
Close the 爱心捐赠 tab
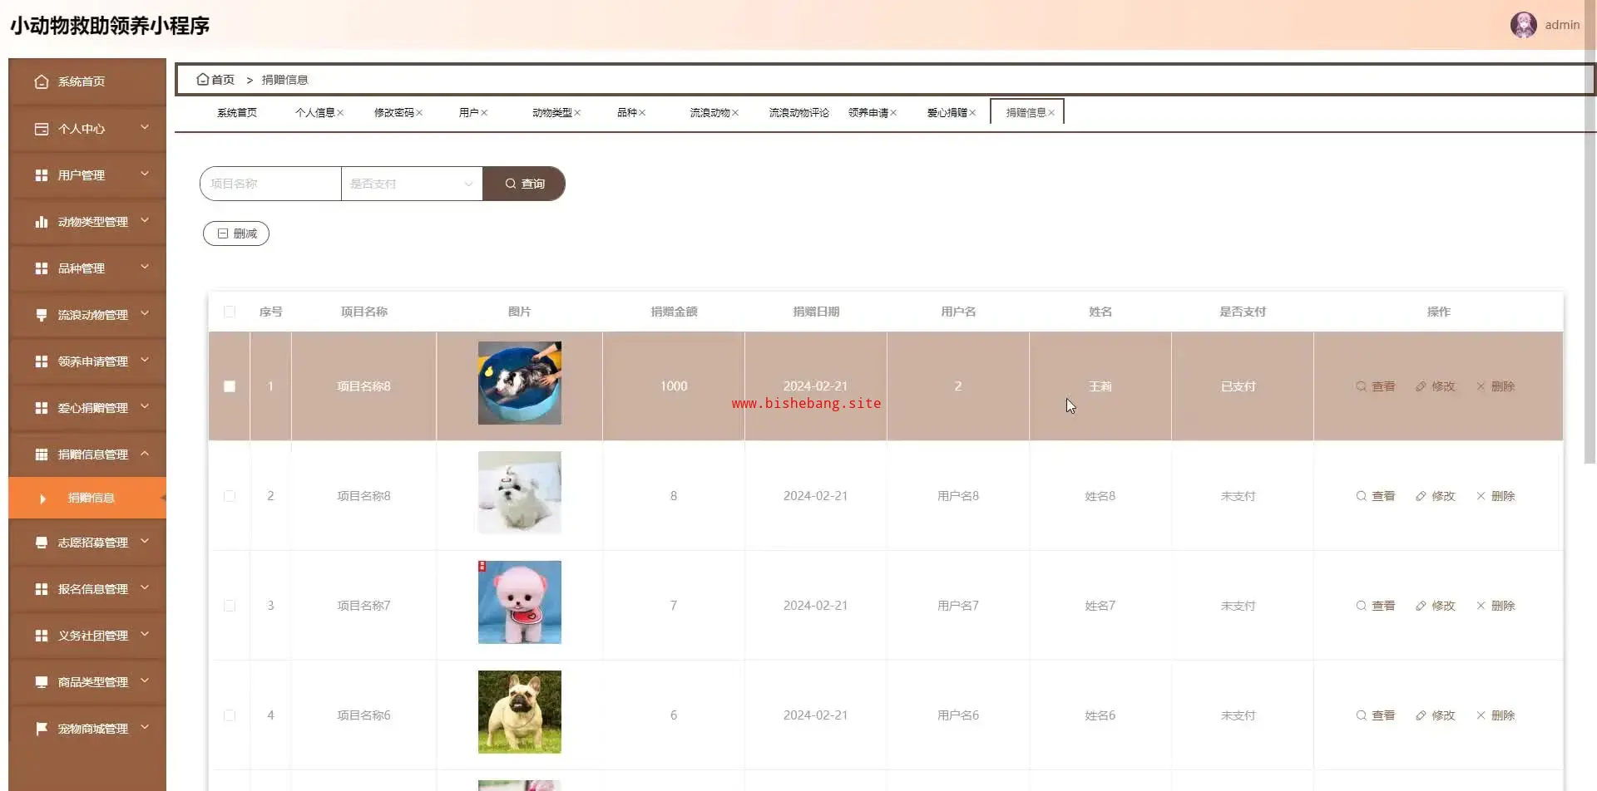(972, 113)
